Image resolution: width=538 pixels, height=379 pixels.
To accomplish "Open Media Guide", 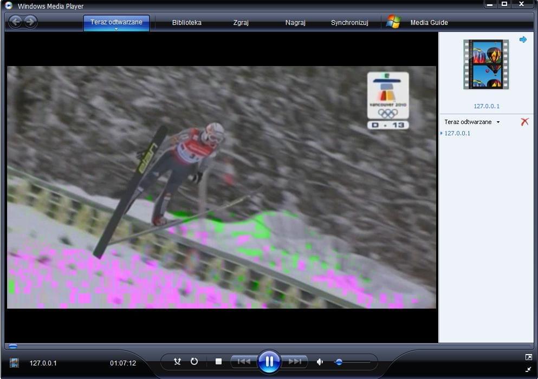I will point(429,23).
